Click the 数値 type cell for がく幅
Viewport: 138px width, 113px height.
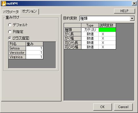click(90, 38)
